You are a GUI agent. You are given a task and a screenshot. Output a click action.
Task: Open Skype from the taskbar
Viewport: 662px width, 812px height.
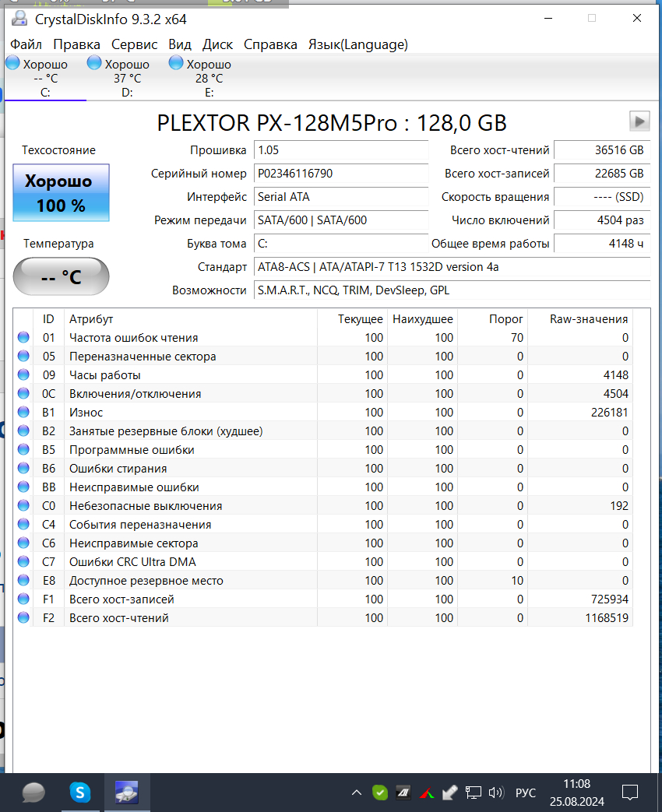click(x=80, y=793)
